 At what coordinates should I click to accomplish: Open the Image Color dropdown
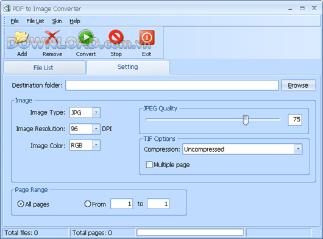click(96, 145)
